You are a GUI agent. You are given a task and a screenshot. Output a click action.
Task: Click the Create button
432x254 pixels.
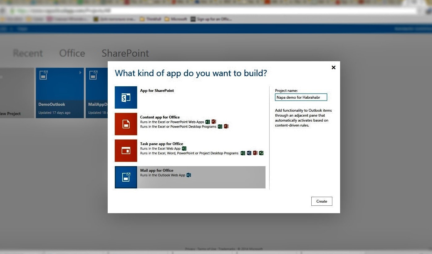click(x=322, y=201)
